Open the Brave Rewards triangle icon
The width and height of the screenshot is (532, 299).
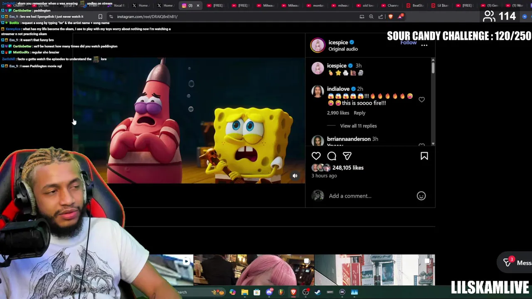tap(400, 17)
